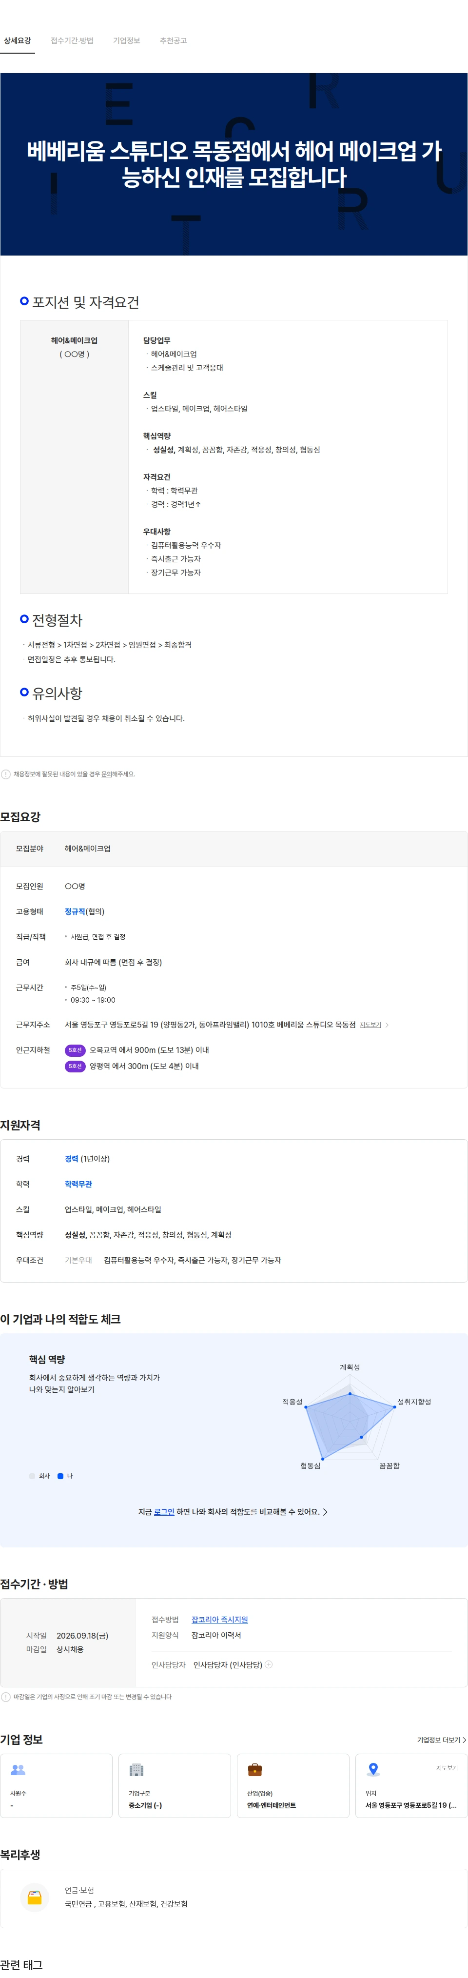Image resolution: width=468 pixels, height=1978 pixels.
Task: Click 5호선 badge beside 오목교역
Action: (75, 1050)
